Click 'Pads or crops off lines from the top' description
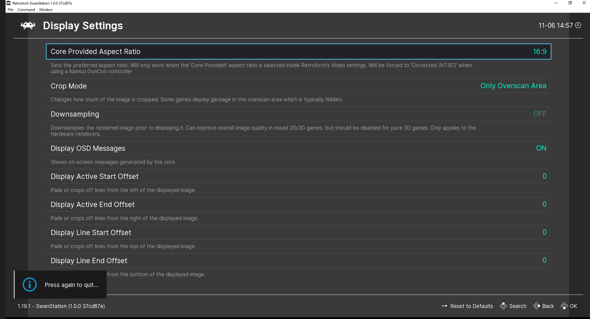Image resolution: width=590 pixels, height=319 pixels. click(x=123, y=246)
